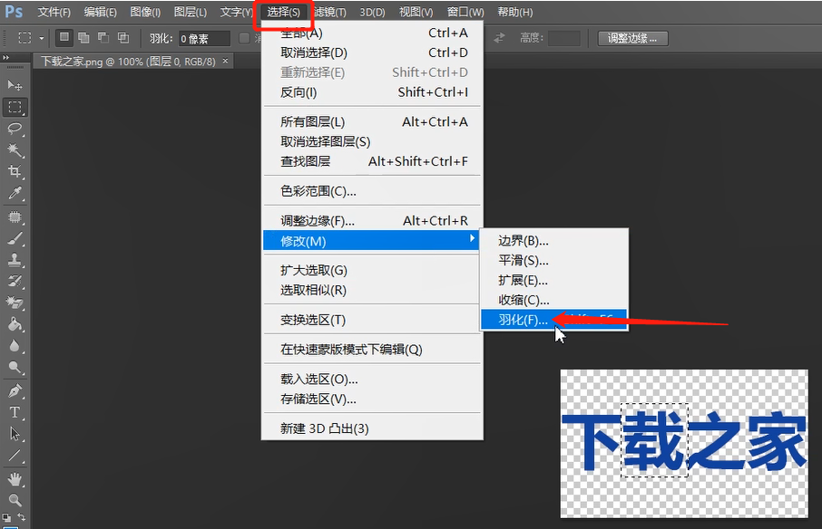Screen dimensions: 822x529
Task: Set selection mode to New Selection
Action: (x=64, y=37)
